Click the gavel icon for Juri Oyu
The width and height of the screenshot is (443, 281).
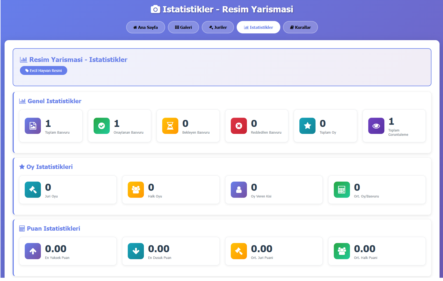(33, 190)
